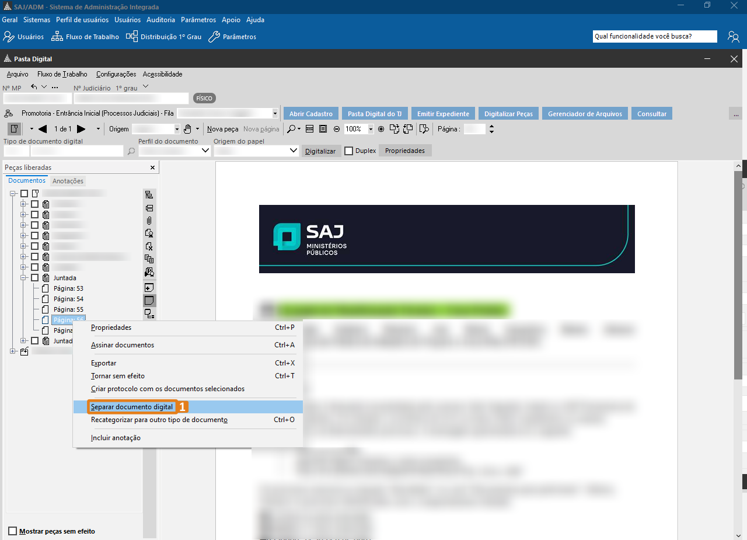Open the Perfil do documento dropdown
This screenshot has height=540, width=747.
click(x=205, y=151)
